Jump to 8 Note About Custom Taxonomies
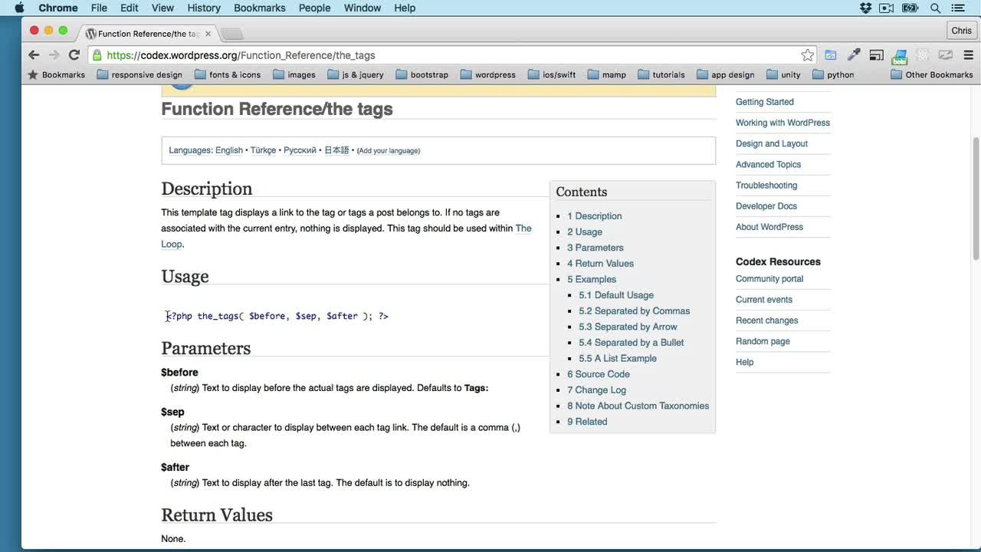The image size is (981, 552). (x=638, y=406)
